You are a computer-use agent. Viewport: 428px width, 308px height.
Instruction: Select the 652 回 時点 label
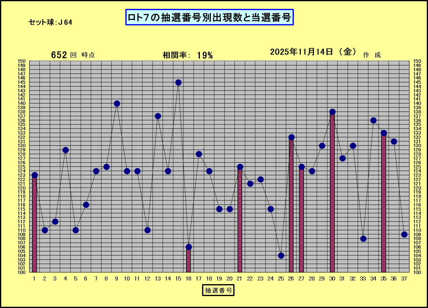(73, 55)
